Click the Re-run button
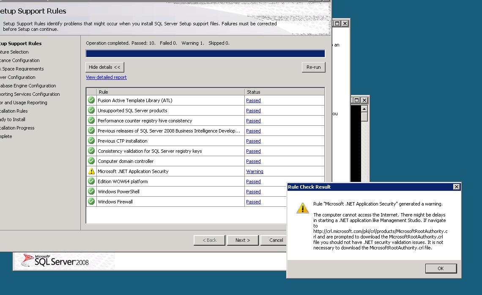Viewport: 482px width, 295px height. (313, 67)
